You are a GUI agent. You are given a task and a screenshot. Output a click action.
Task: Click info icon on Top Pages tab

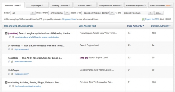tap(42, 5)
